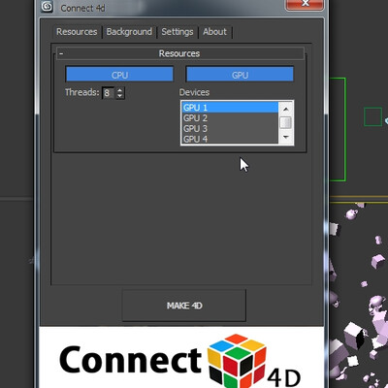Screen dimensions: 388x388
Task: Select GPU 3 in Devices list
Action: [x=230, y=129]
